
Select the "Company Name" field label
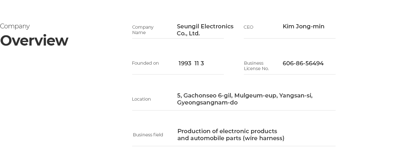click(143, 30)
